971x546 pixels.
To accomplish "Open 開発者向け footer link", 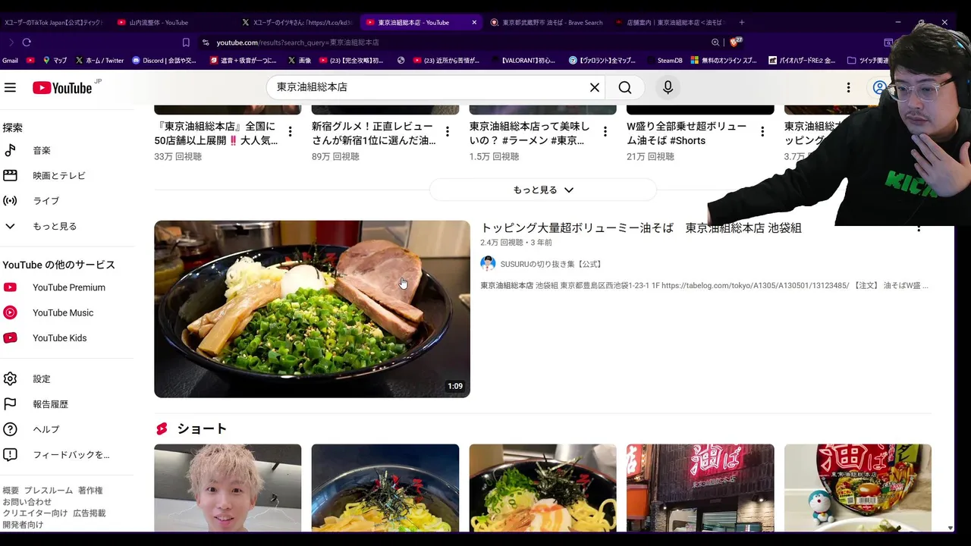I will click(23, 525).
